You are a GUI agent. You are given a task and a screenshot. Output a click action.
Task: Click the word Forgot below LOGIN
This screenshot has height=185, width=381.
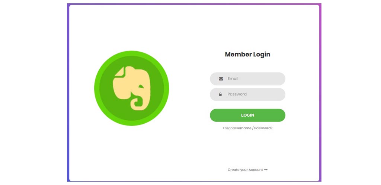pyautogui.click(x=228, y=128)
